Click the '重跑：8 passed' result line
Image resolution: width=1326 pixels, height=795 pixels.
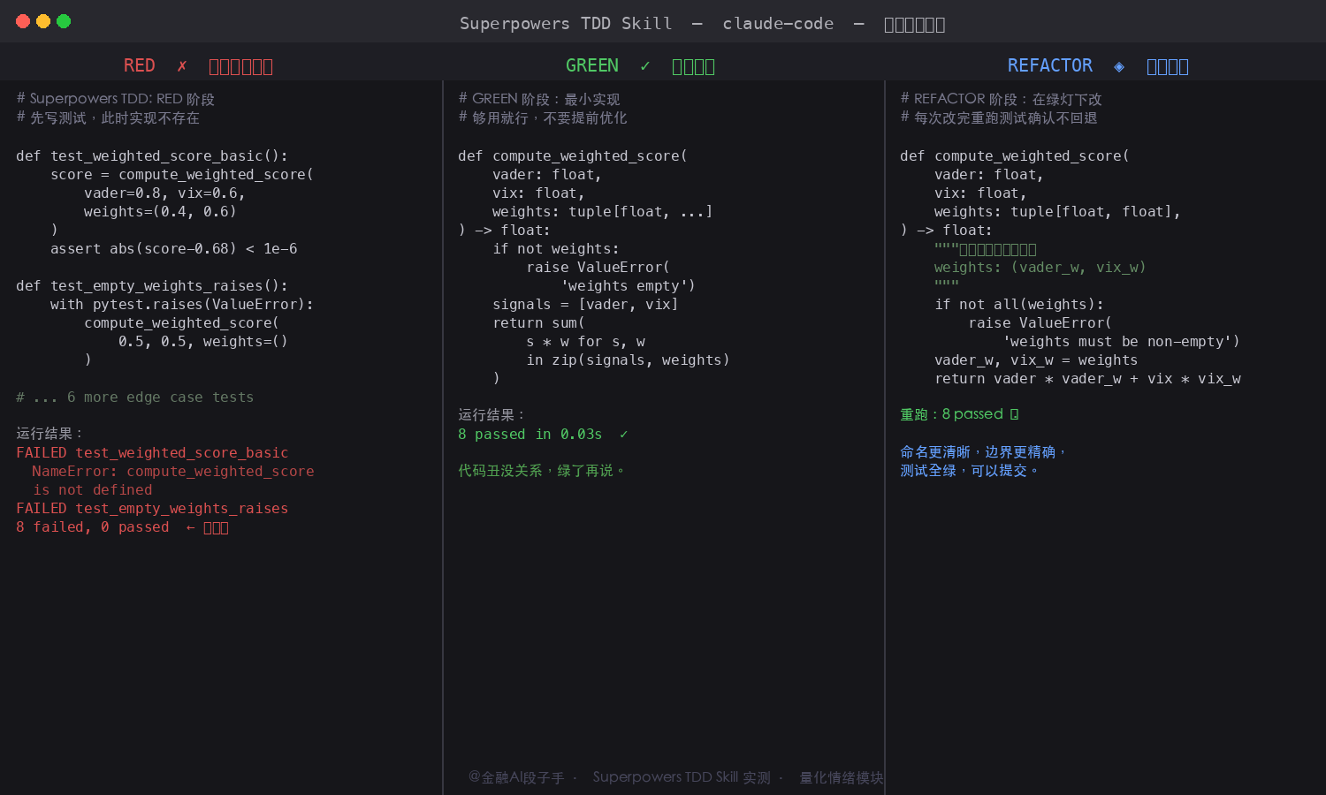coord(959,414)
